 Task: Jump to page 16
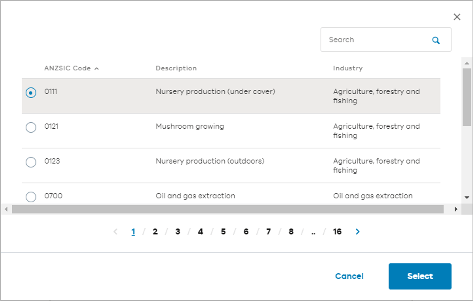[x=337, y=232]
